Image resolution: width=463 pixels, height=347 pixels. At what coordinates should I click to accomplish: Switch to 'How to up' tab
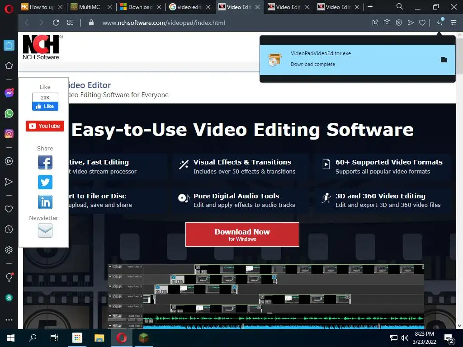42,7
